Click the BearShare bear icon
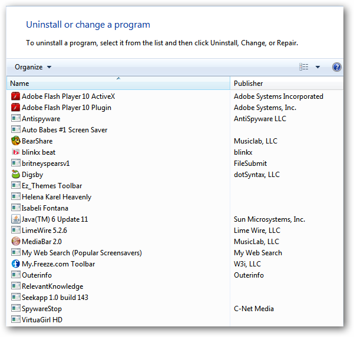 coord(15,141)
